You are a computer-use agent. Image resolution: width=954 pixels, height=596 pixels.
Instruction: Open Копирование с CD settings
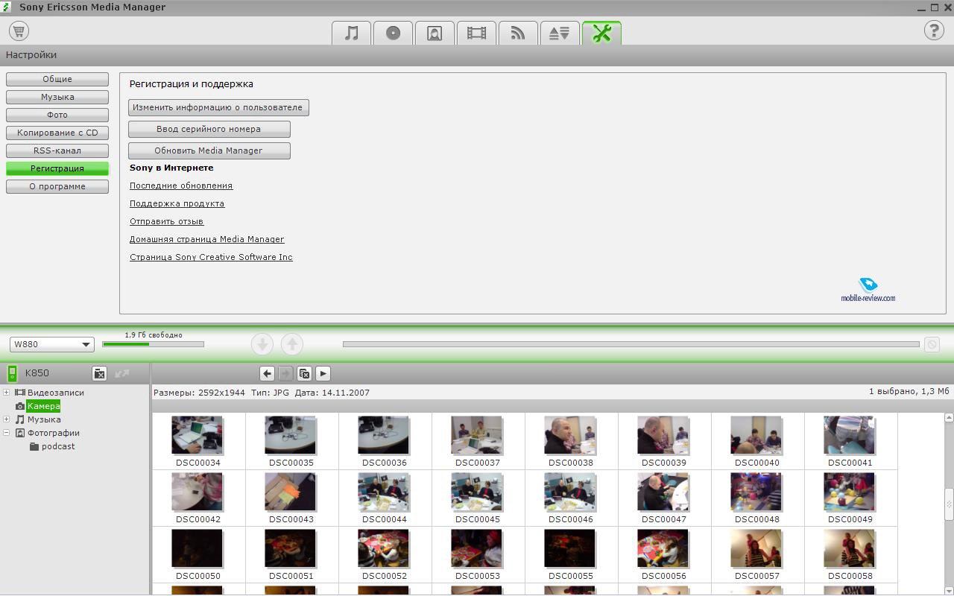pyautogui.click(x=57, y=133)
